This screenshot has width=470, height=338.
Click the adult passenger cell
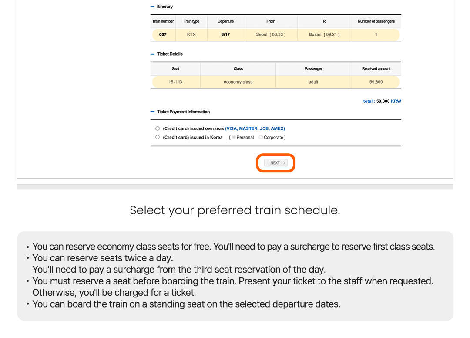coord(313,82)
